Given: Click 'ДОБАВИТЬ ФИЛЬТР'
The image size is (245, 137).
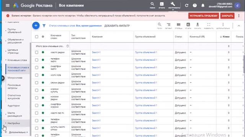Looking at the screenshot, I should [x=117, y=26].
